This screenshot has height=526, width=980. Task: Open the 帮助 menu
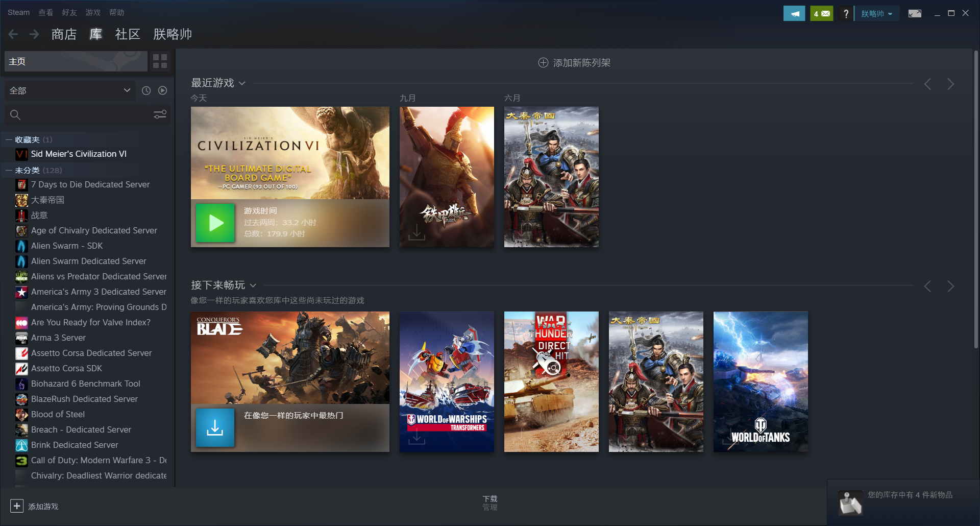pos(116,12)
